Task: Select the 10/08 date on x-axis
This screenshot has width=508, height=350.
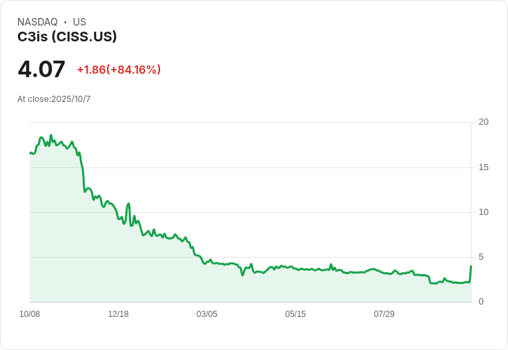Action: 30,314
